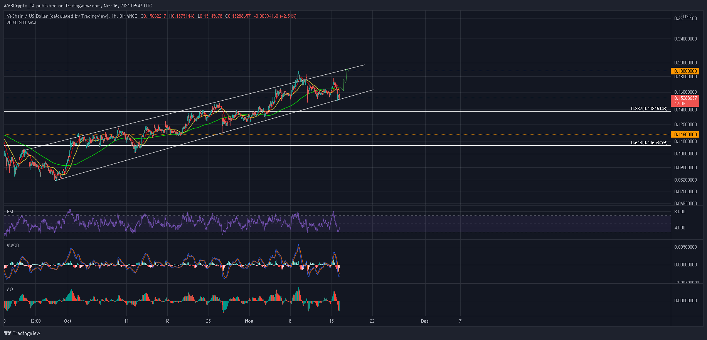The width and height of the screenshot is (707, 340).
Task: Click the 0.20000000 price axis tick
Action: (685, 63)
